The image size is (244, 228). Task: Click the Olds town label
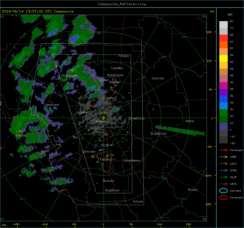[103, 113]
